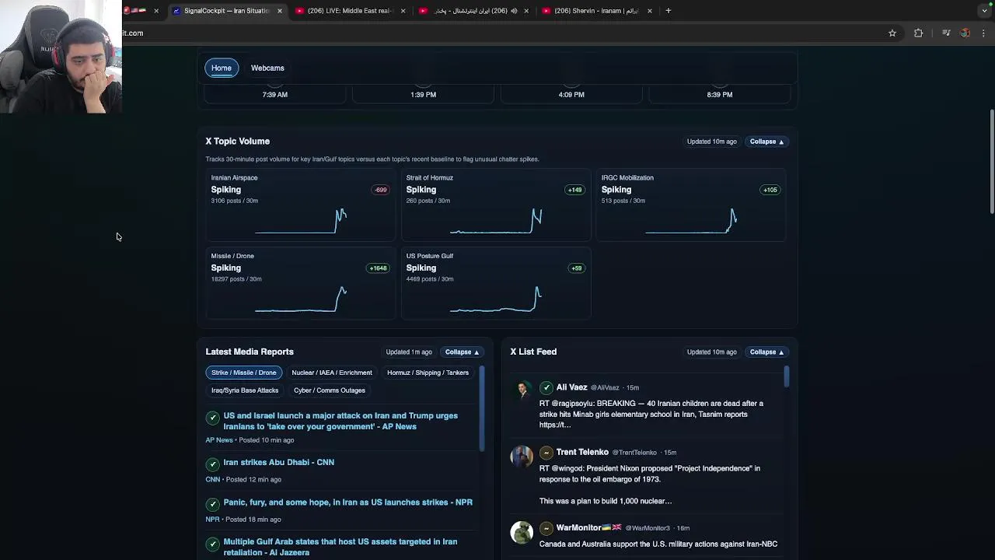This screenshot has height=560, width=995.
Task: Collapse the Latest Media Reports panel
Action: click(462, 352)
